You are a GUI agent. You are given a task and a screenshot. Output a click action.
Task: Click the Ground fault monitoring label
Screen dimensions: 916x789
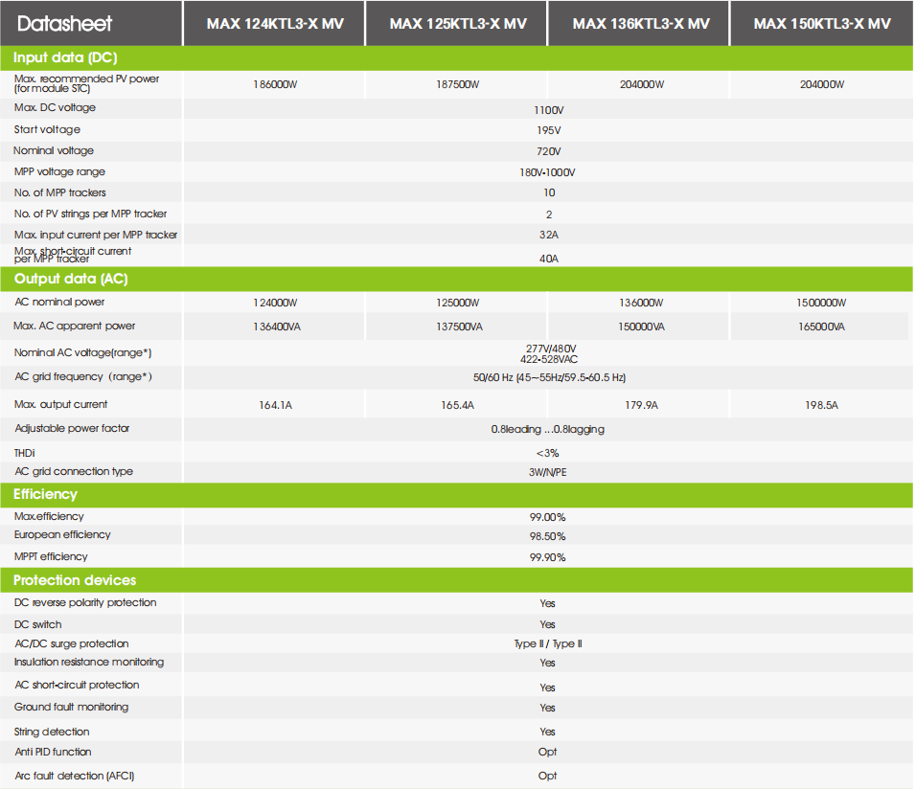click(71, 707)
